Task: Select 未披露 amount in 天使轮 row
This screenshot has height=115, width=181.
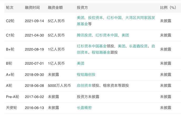Action: 53,108
